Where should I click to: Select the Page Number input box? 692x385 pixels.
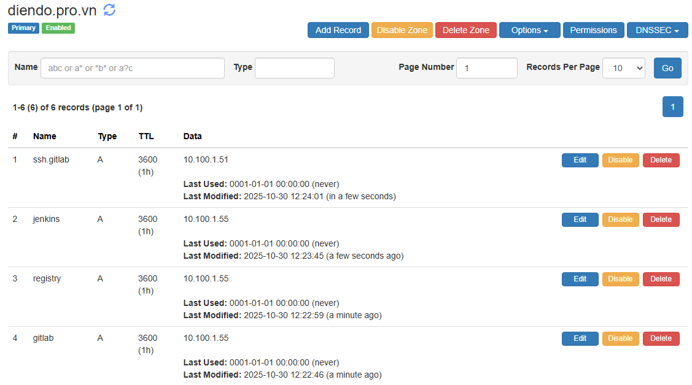coord(486,68)
